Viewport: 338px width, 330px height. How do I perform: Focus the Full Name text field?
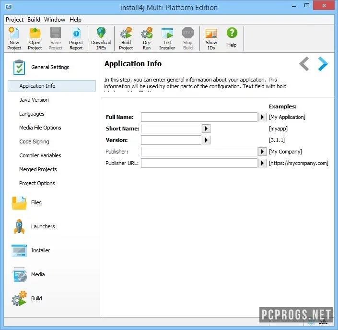tap(199, 117)
